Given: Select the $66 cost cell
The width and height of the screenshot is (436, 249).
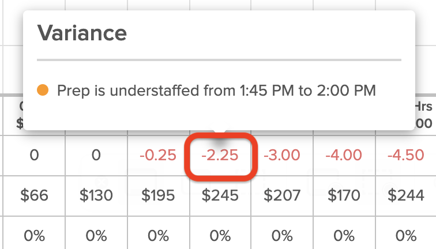Looking at the screenshot, I should tap(34, 195).
